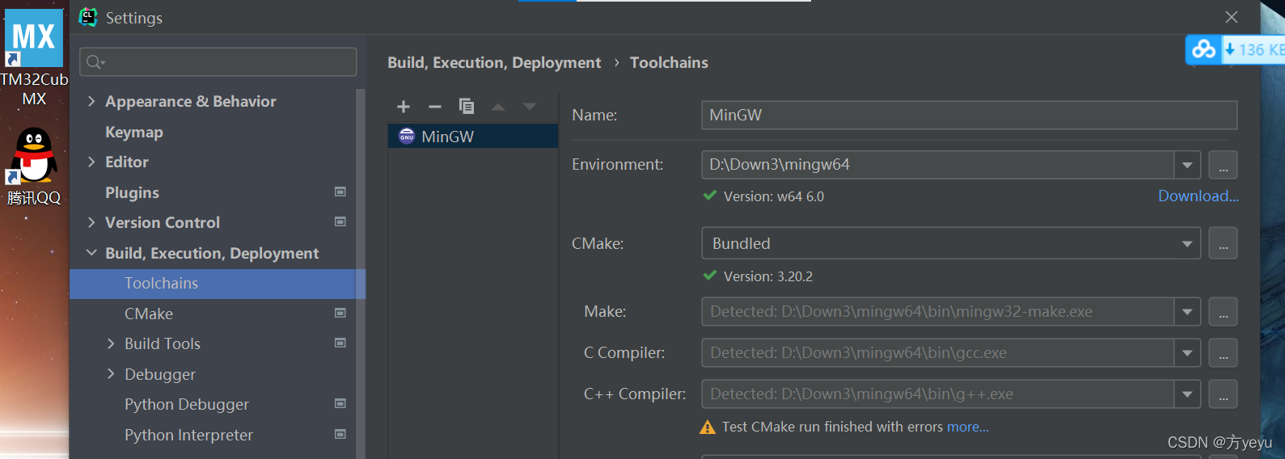Click search magnifier icon in settings

click(95, 62)
